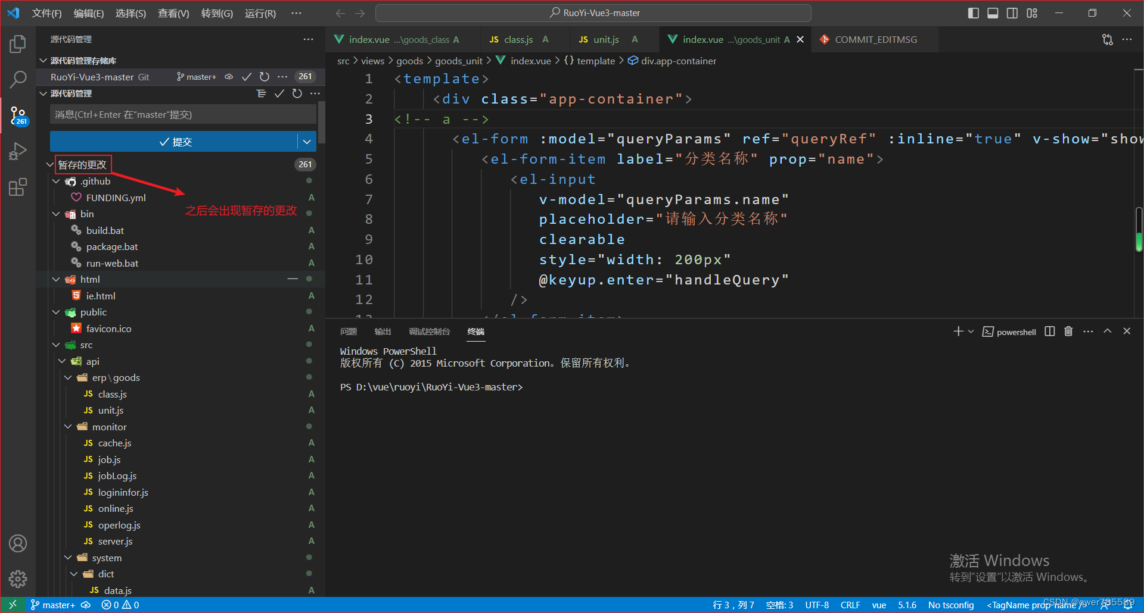Open Source Control view with 261 badge
This screenshot has height=613, width=1144.
click(18, 115)
